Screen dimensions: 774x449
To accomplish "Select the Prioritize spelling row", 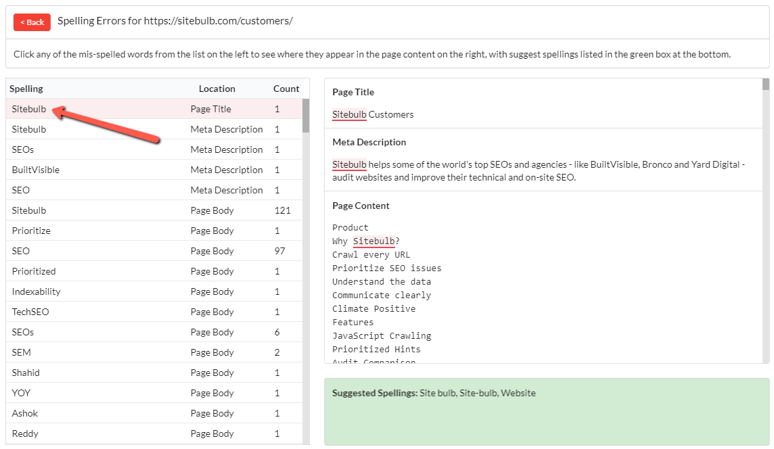I will (x=154, y=231).
